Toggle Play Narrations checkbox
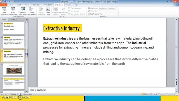This screenshot has height=101, width=179. point(69,8)
